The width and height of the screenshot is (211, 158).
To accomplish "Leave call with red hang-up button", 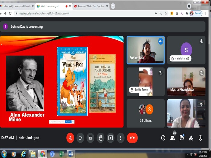I will tap(132, 138).
